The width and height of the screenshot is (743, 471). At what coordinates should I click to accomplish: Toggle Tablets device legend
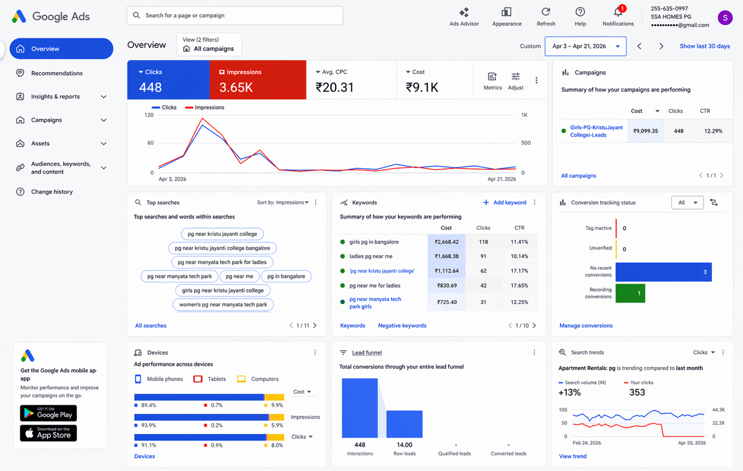tap(211, 379)
